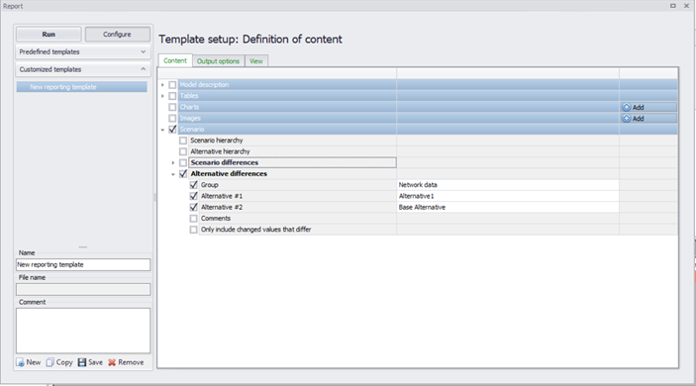This screenshot has height=386, width=696.
Task: Uncheck the Scenario checkbox
Action: click(172, 129)
